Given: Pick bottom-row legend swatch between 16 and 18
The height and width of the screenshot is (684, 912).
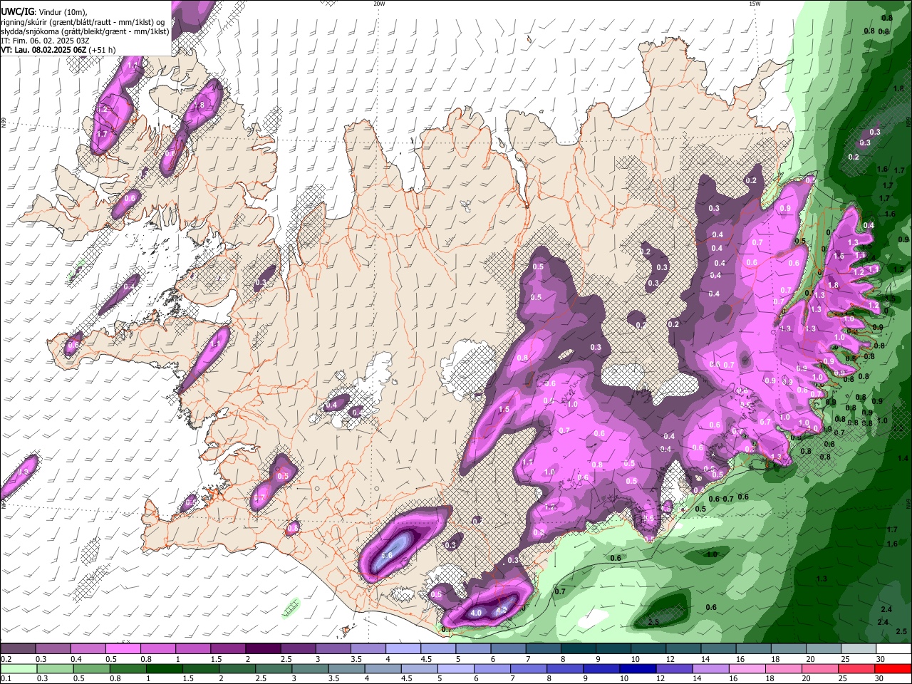Looking at the screenshot, I should (747, 668).
